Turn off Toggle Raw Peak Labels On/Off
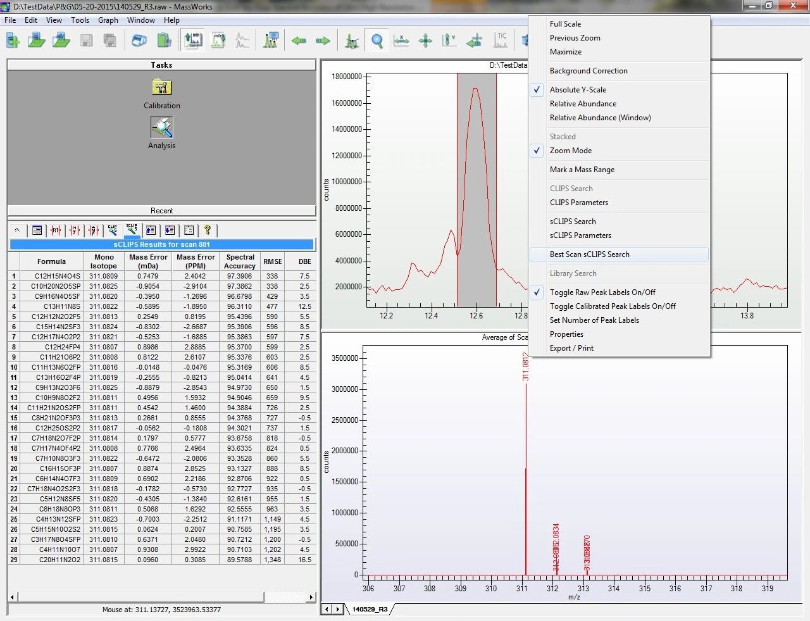Screen dimensions: 810x621 tap(602, 292)
